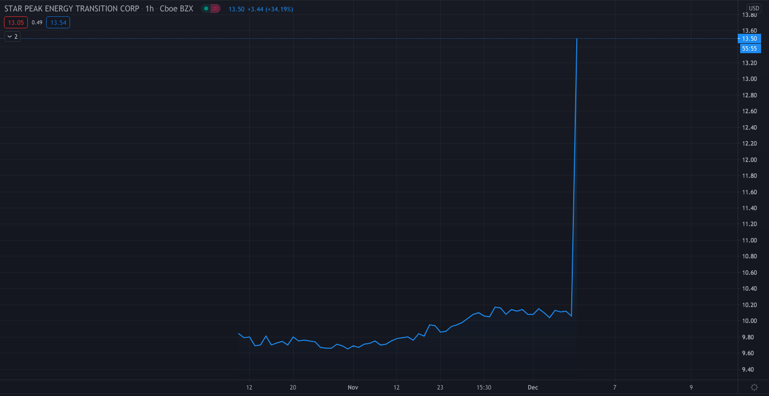Click the red 13.05 sell button
Viewport: 769px width, 396px height.
16,22
